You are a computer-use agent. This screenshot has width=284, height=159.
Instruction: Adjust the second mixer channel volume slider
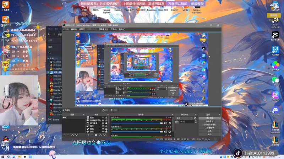[137, 132]
